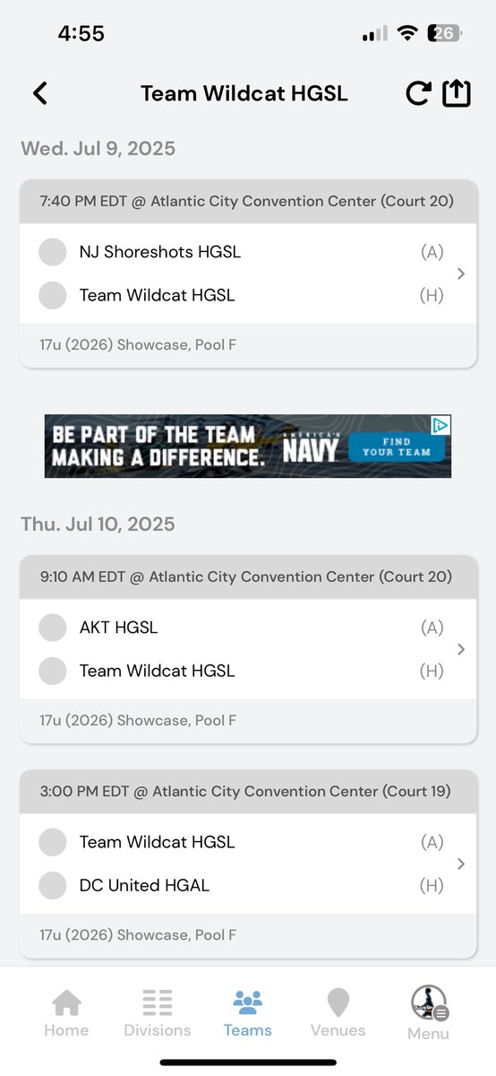Image resolution: width=496 pixels, height=1076 pixels.
Task: Check the battery indicator in status bar
Action: click(445, 33)
